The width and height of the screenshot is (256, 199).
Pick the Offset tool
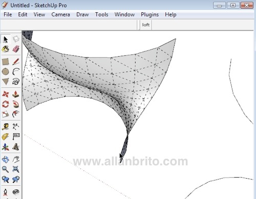[x=16, y=114]
